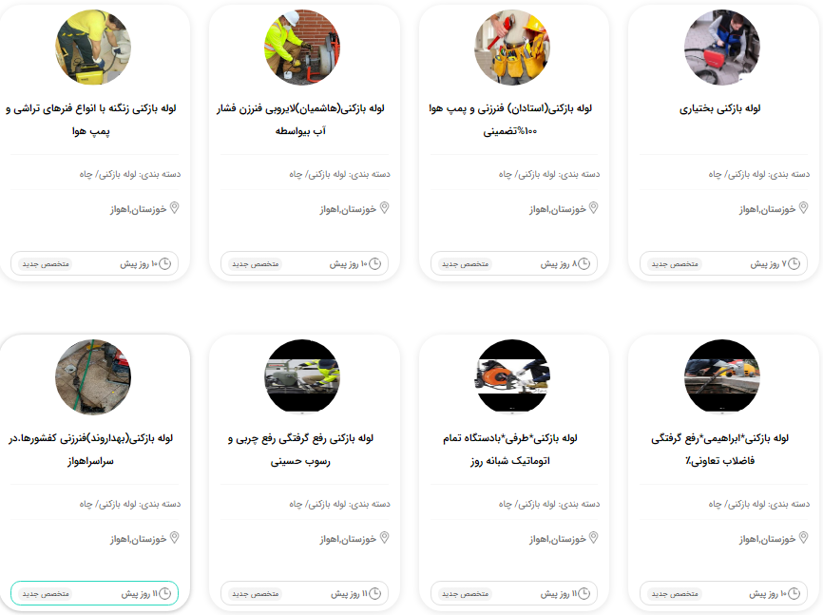Open the لوله بازکنی بختیاری listing title
Screen dimensions: 823x615
(719, 108)
